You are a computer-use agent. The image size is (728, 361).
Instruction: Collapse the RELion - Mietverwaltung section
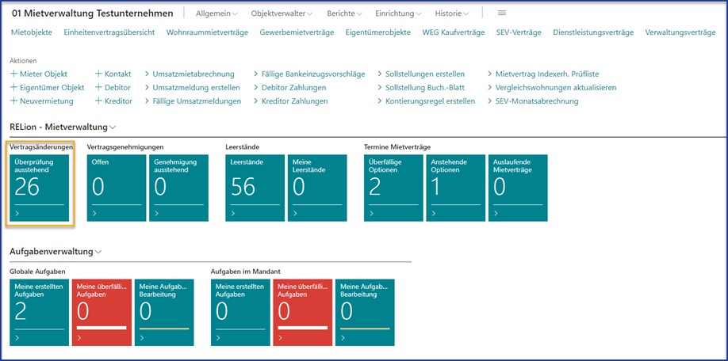pyautogui.click(x=113, y=127)
